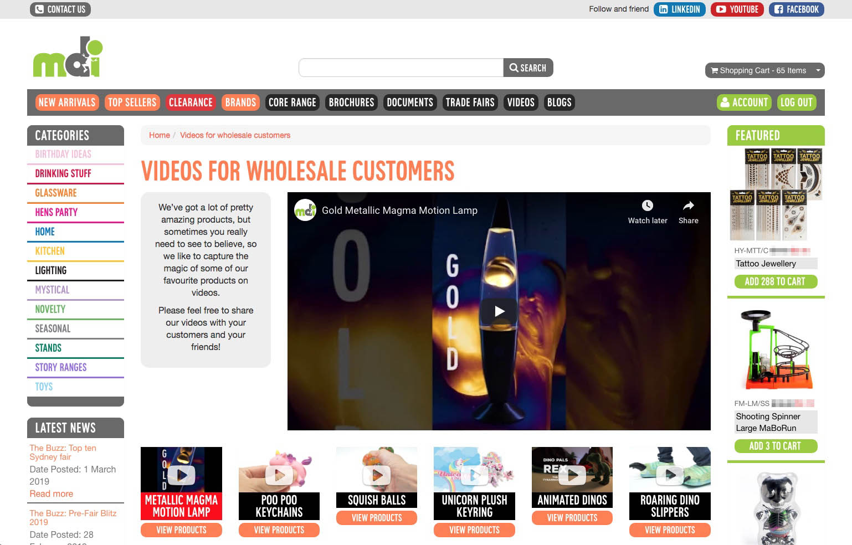This screenshot has height=545, width=852.
Task: Open the Lighting category
Action: click(x=51, y=270)
